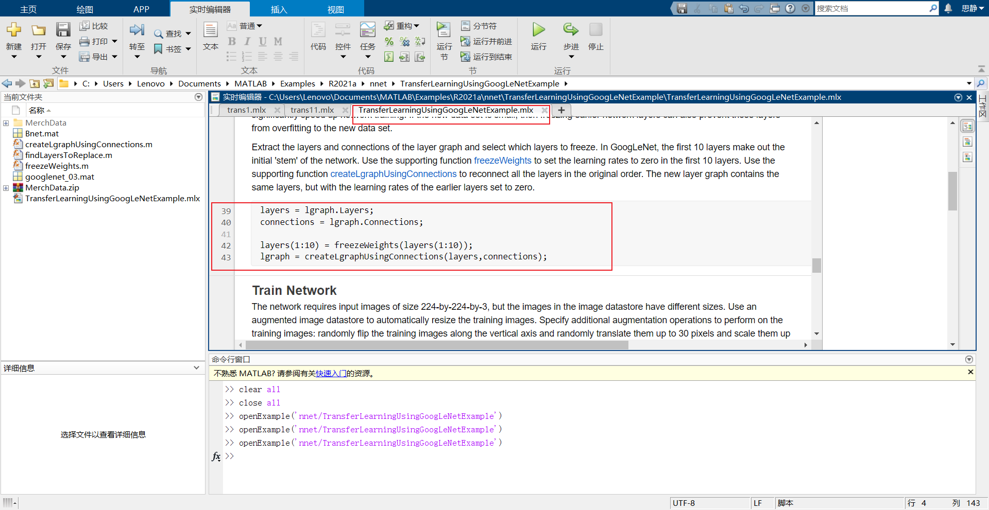Image resolution: width=989 pixels, height=510 pixels.
Task: Open the 绘图 (Plots) ribbon tab
Action: (x=85, y=9)
